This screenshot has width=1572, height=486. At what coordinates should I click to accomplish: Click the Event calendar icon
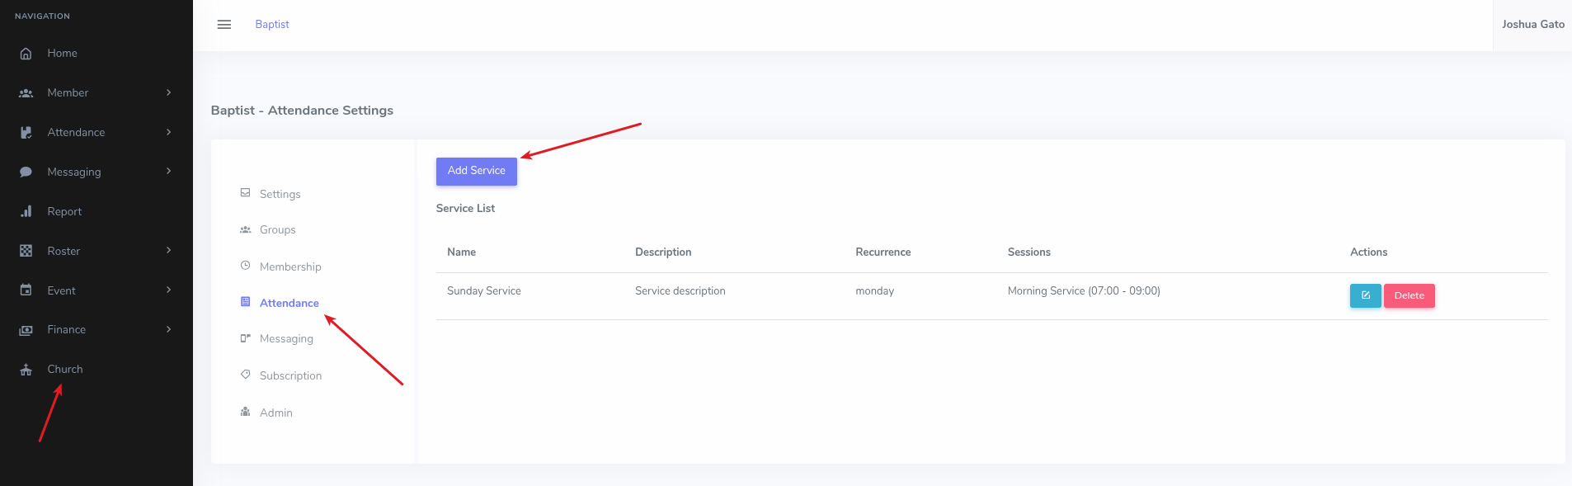pyautogui.click(x=26, y=290)
